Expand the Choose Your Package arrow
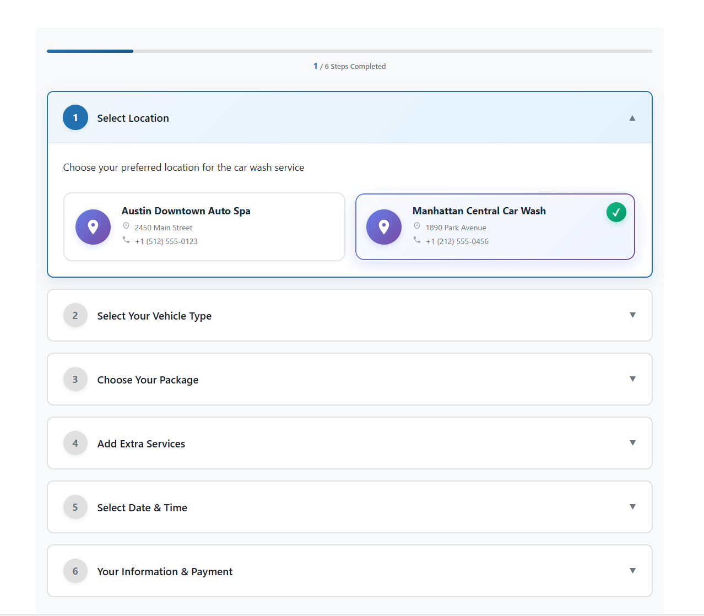This screenshot has height=616, width=704. [x=632, y=379]
